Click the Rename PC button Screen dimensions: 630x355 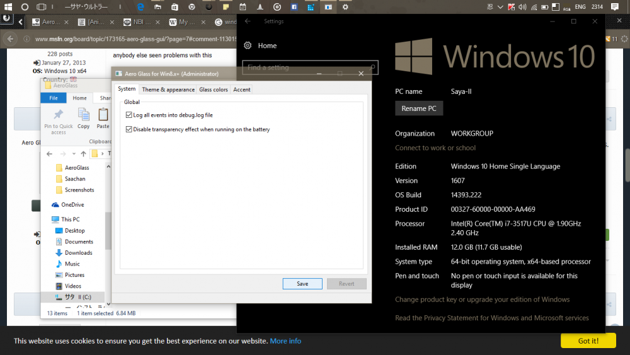pos(419,108)
